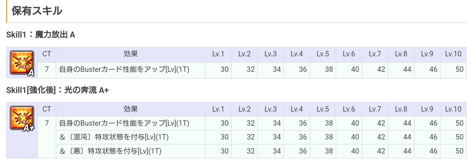Click the 効果 header in first table

click(x=131, y=54)
